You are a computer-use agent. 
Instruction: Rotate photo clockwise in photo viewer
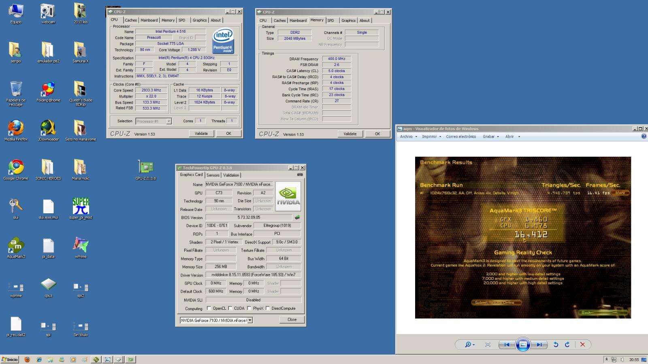567,345
